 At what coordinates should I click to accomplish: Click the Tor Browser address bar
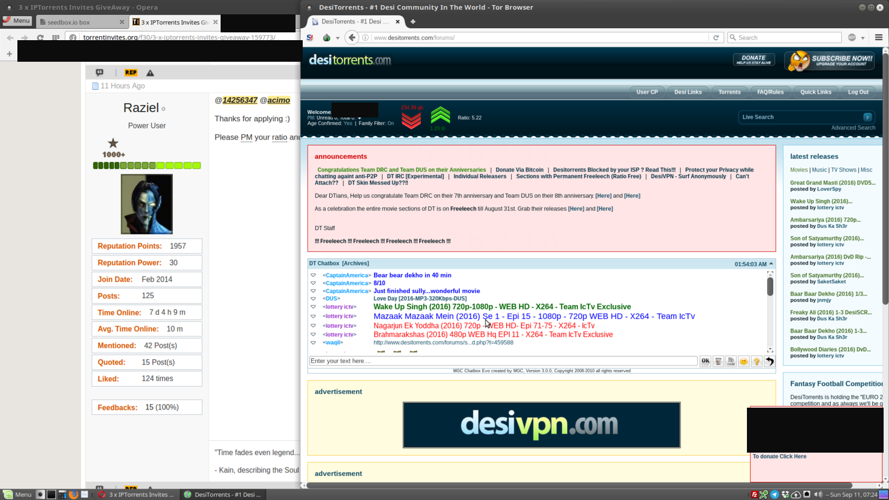point(540,37)
